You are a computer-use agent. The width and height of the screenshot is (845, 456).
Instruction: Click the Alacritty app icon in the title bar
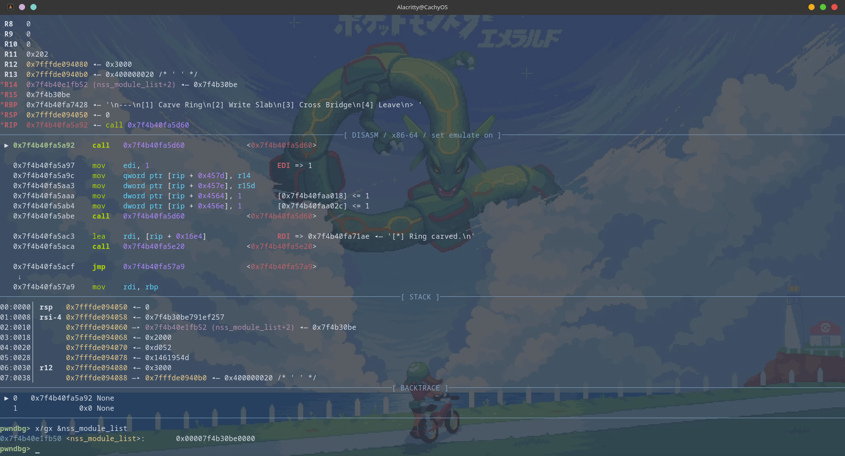tap(11, 7)
